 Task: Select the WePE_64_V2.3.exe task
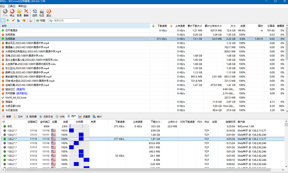[x=143, y=98]
